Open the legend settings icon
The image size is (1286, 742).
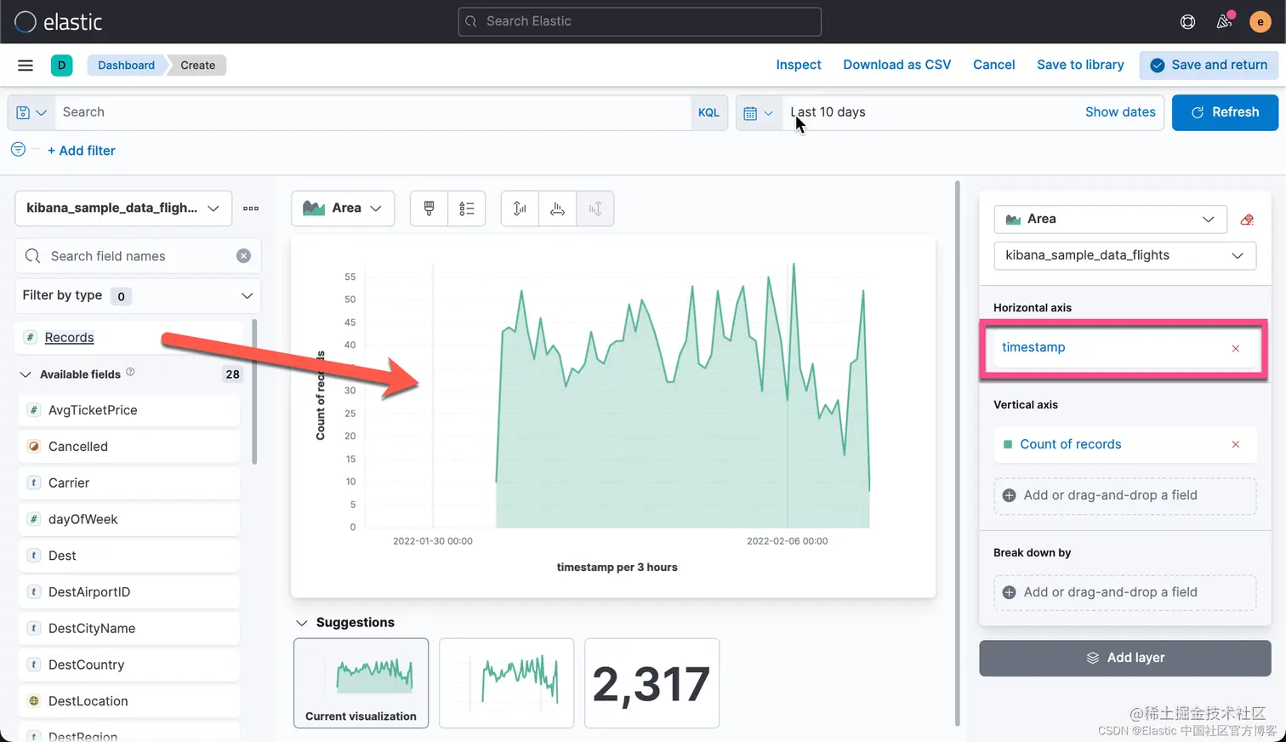(466, 208)
